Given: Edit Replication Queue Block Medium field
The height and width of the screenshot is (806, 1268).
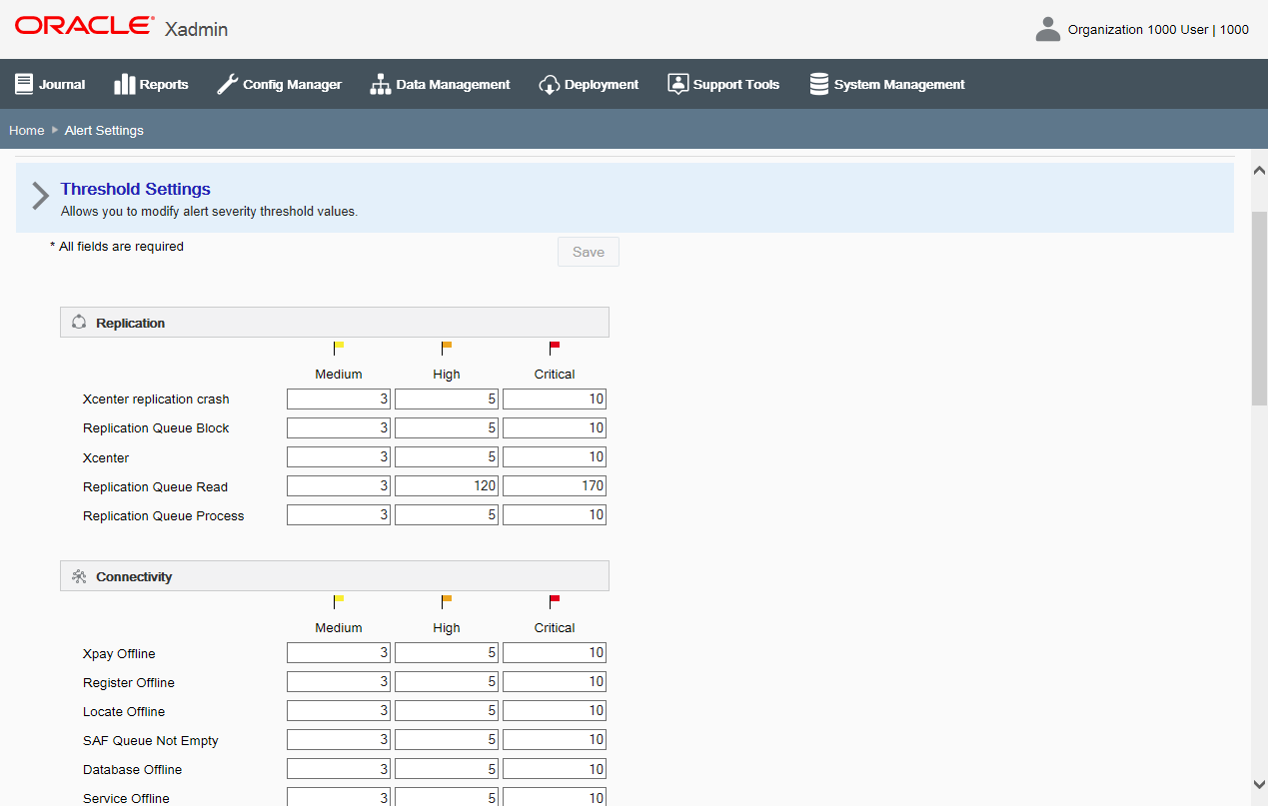Looking at the screenshot, I should click(x=339, y=428).
